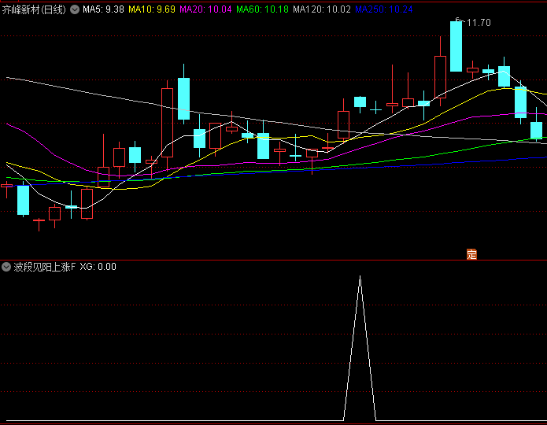Click the red divider between chart panels
547x425 pixels.
click(x=273, y=260)
